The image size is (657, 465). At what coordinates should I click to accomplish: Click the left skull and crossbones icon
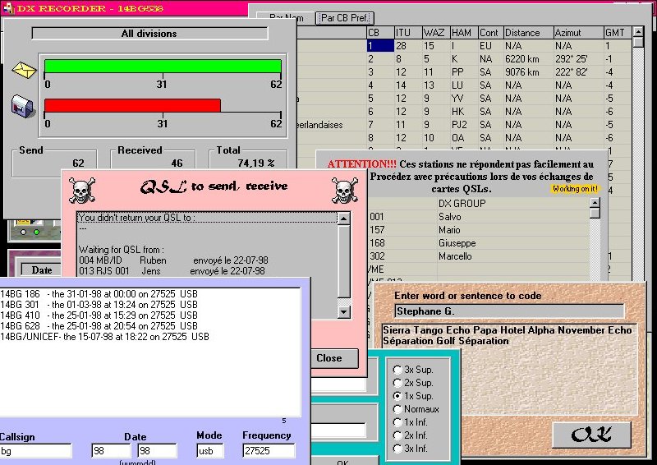pos(80,191)
